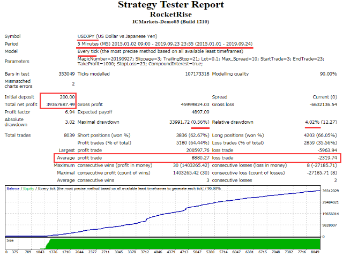Select the Period value '5 Minutes (M5)' line

pos(165,44)
